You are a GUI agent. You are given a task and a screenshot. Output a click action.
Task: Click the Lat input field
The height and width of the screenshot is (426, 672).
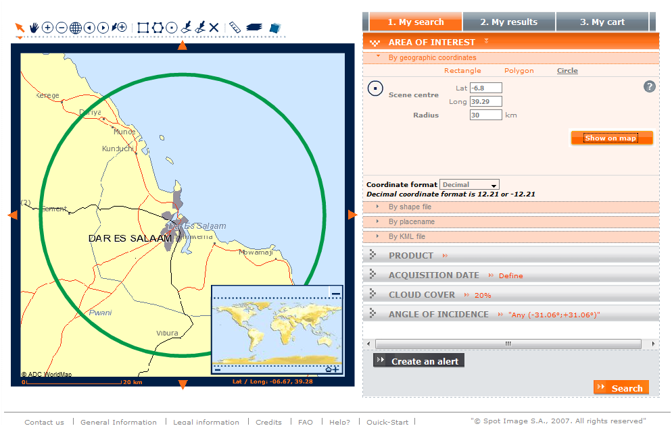486,88
